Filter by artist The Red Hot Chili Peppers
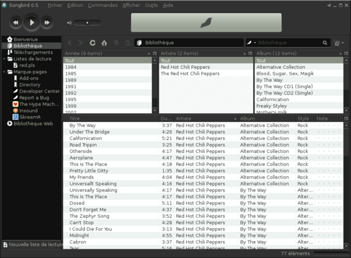This screenshot has height=258, width=351. pos(206,74)
